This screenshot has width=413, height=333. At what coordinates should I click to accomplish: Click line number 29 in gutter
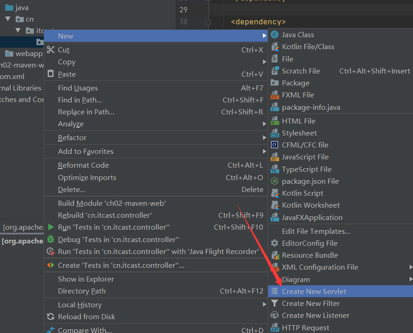[x=184, y=10]
